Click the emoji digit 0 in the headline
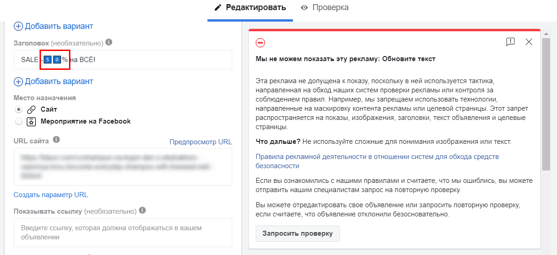 click(x=57, y=60)
